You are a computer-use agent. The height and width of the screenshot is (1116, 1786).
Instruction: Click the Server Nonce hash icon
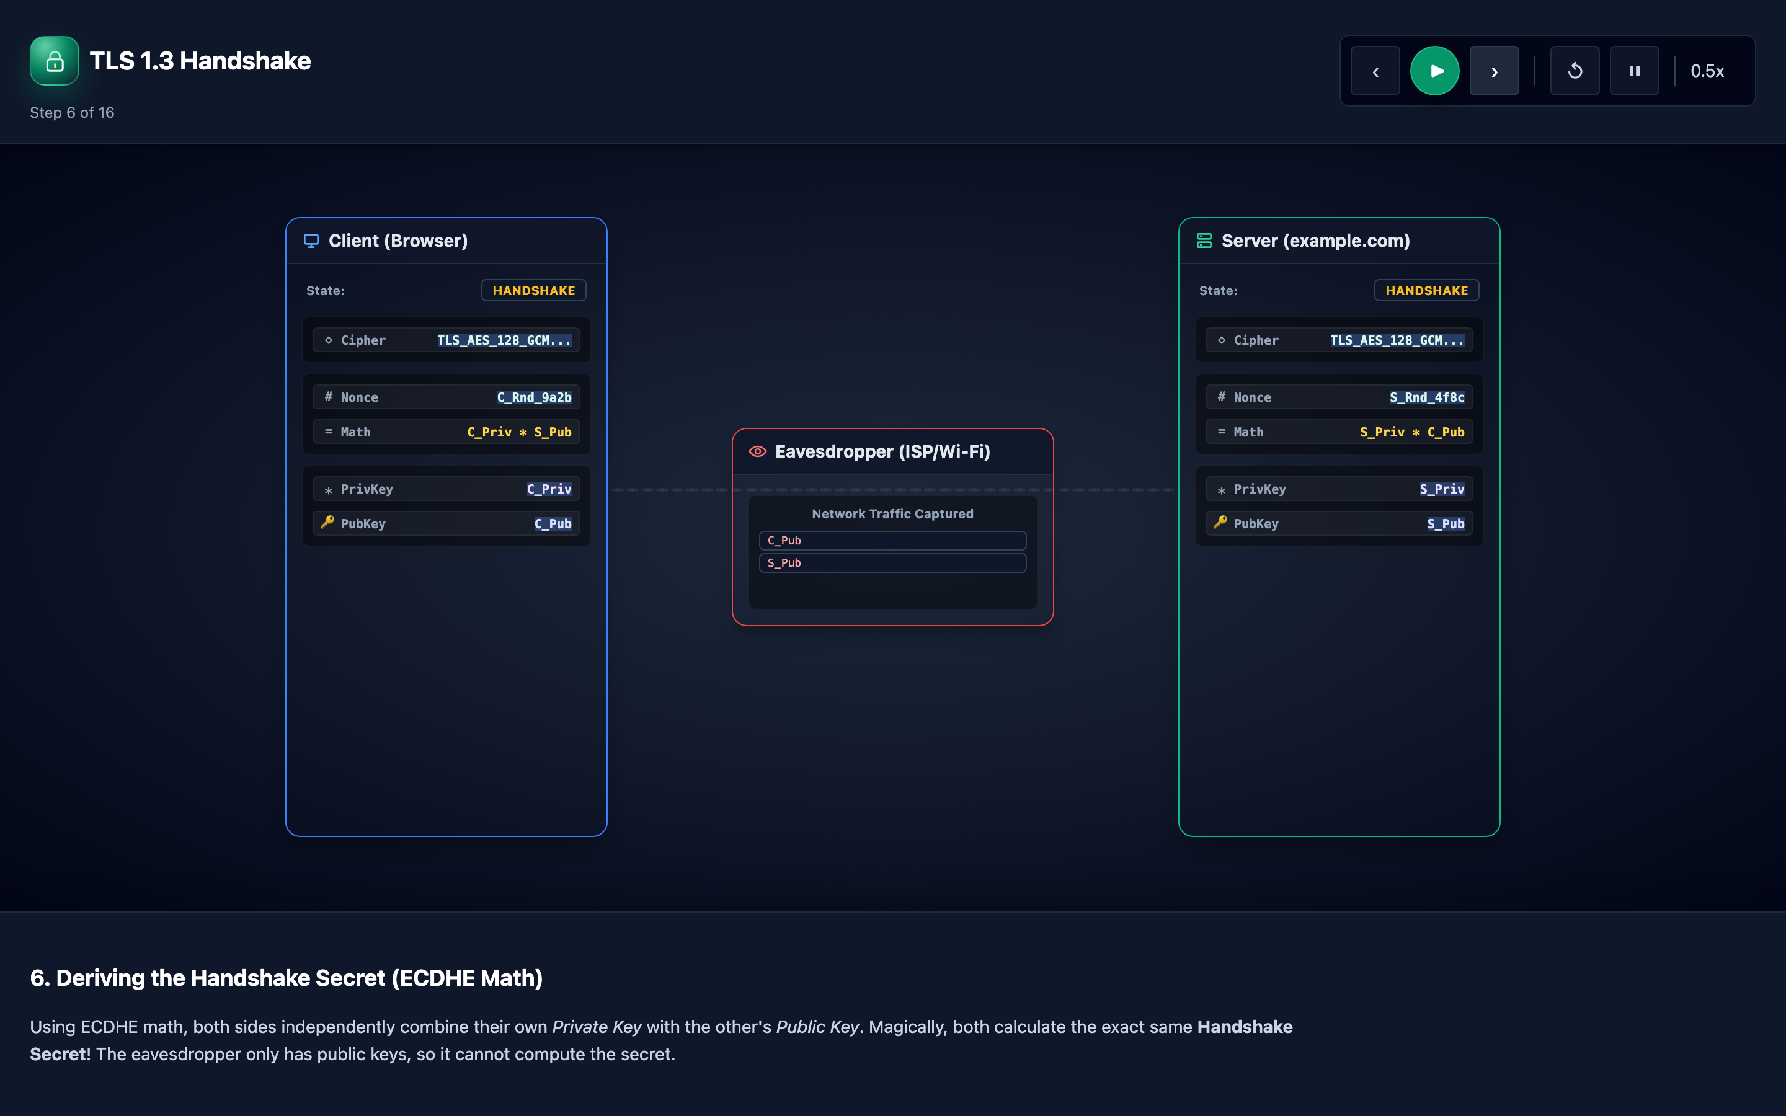(1222, 396)
